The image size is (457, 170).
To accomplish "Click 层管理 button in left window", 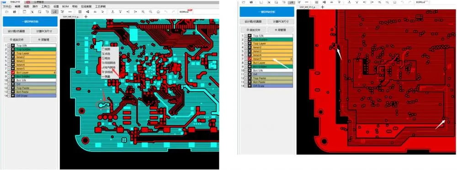I will [x=44, y=40].
